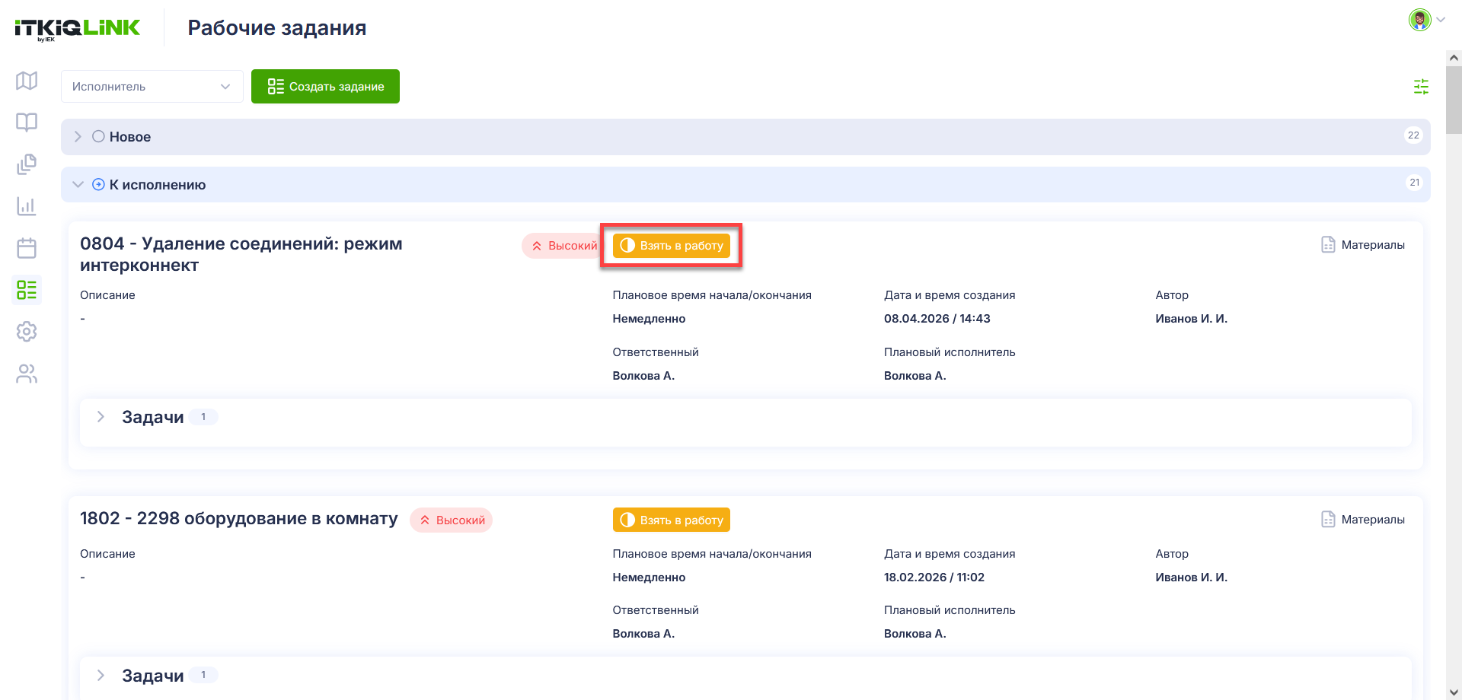Click the Задачи count badge on task 0804
The width and height of the screenshot is (1462, 700).
coord(203,417)
